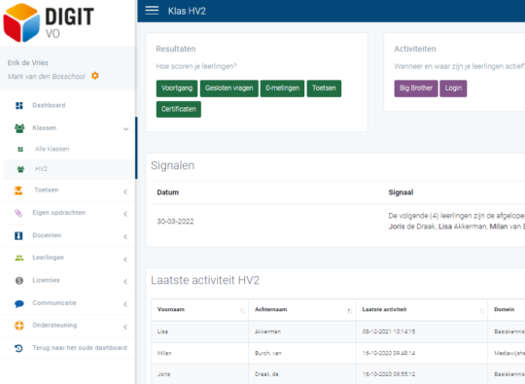The width and height of the screenshot is (525, 384).
Task: Click timestamp 16-10-2020 09:55:12
Action: (389, 374)
